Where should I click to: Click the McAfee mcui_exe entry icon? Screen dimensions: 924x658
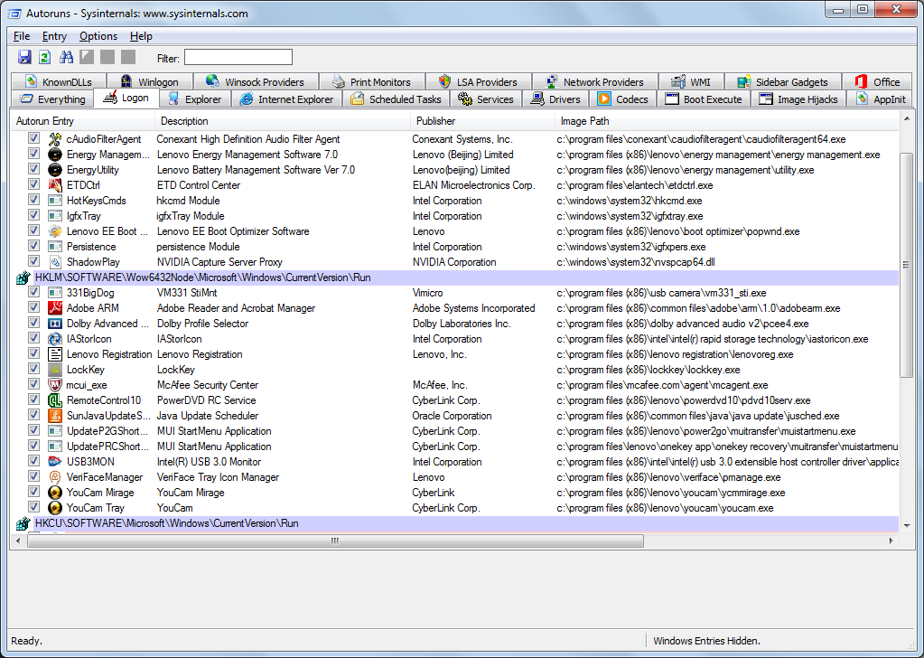(54, 385)
